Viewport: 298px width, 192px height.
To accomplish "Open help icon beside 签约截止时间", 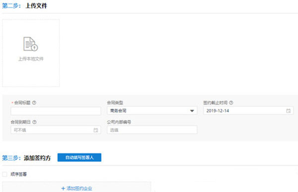I will click(231, 103).
